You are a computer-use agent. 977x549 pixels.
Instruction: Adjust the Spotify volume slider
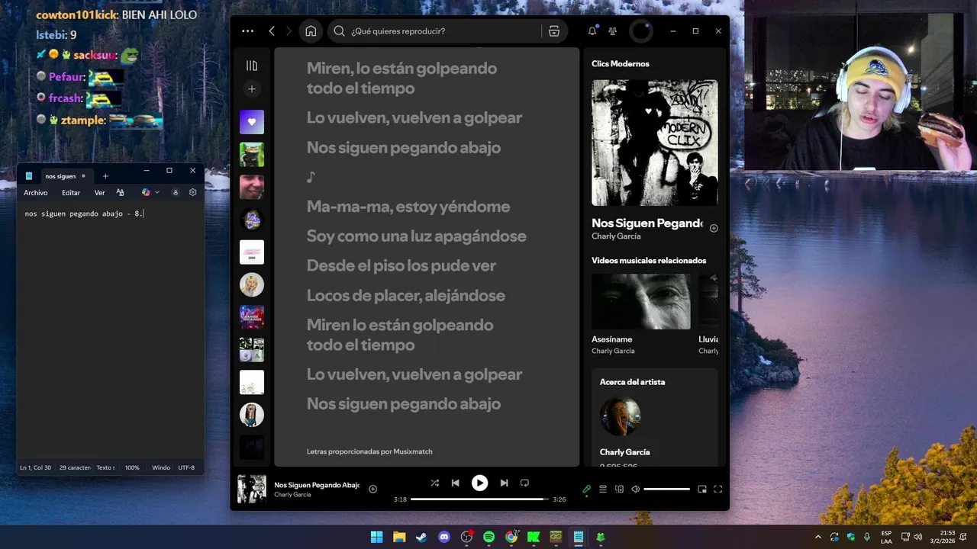[x=666, y=489]
